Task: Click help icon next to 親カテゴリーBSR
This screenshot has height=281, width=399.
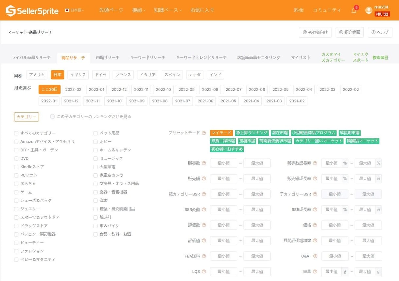Action: coord(204,194)
